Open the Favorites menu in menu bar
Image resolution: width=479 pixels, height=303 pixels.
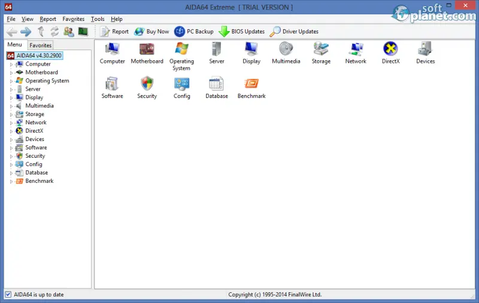point(73,19)
